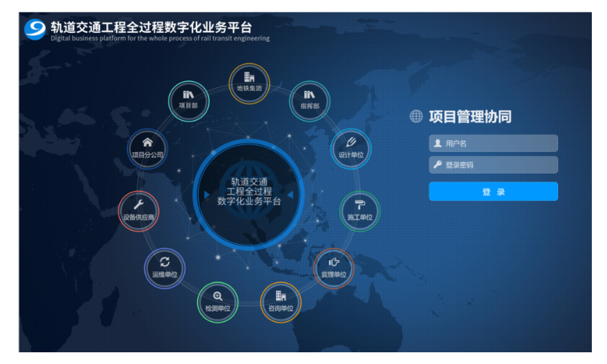Click the central 数字化业务平台 circle
This screenshot has width=607, height=364.
coord(249,192)
